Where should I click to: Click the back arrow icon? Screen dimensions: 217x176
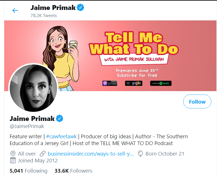[15, 11]
